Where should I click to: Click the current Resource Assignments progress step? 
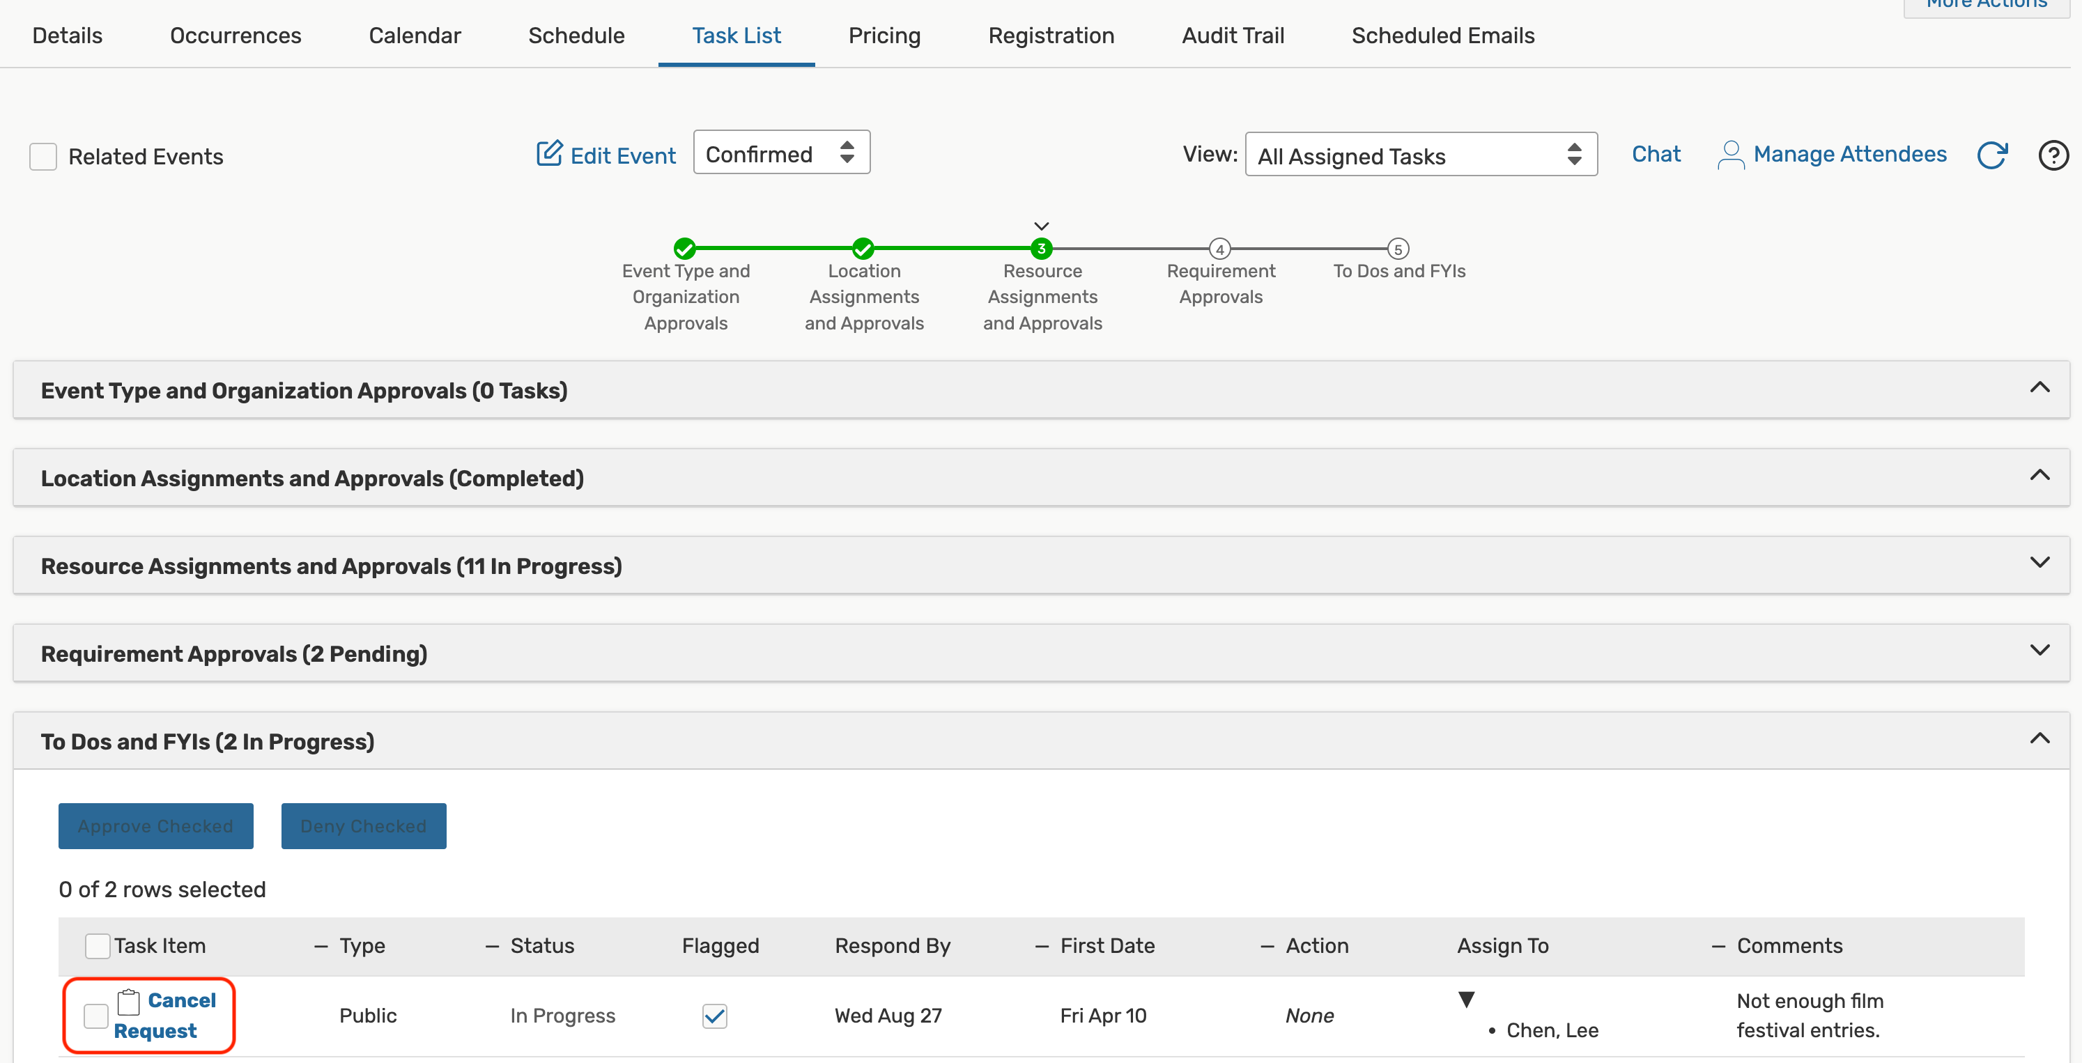(x=1041, y=249)
